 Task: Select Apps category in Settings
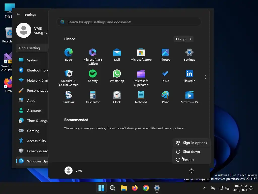coord(33,101)
